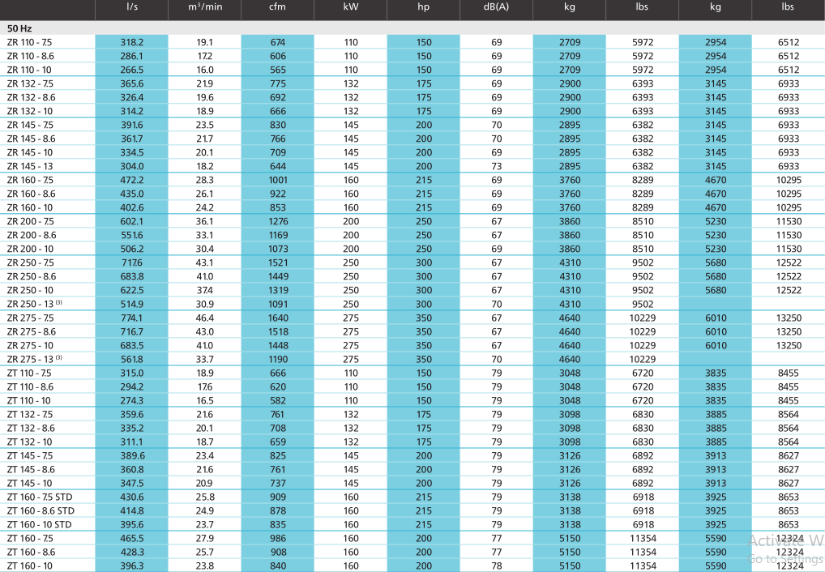
Task: Click the m³/min value 33.7
Action: pos(205,359)
